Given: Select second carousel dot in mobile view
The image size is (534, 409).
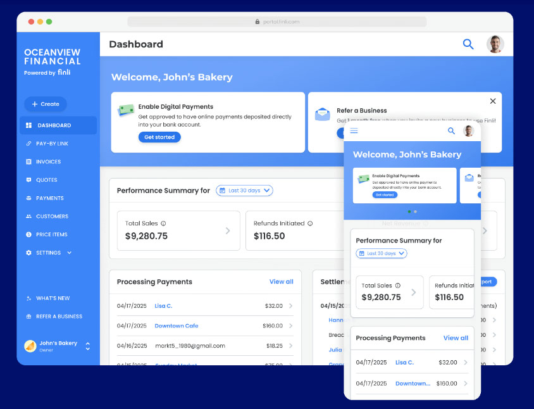Looking at the screenshot, I should tap(415, 211).
